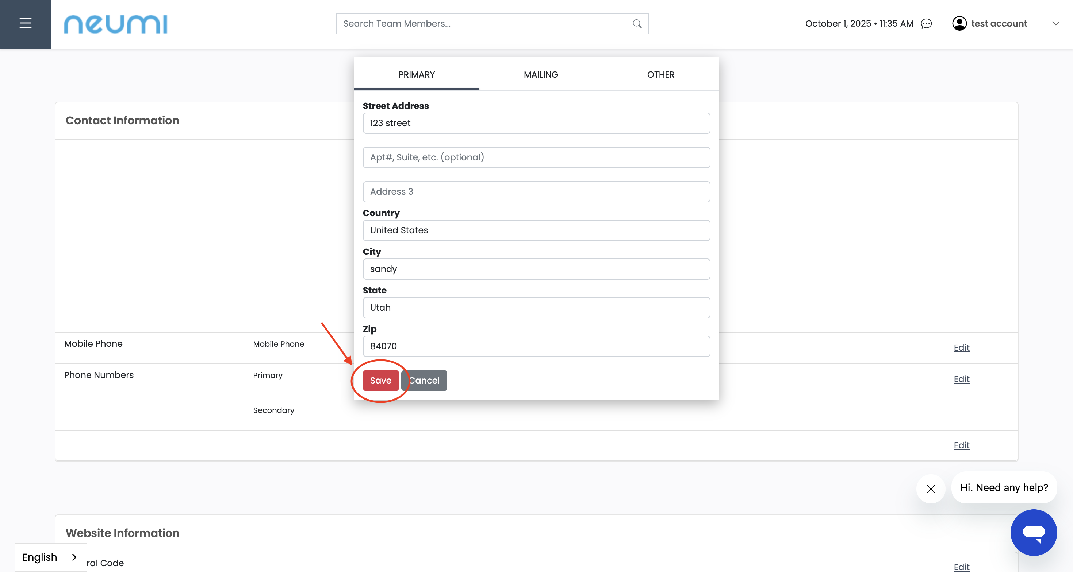The width and height of the screenshot is (1073, 572).
Task: Click the test account avatar icon
Action: pyautogui.click(x=959, y=24)
